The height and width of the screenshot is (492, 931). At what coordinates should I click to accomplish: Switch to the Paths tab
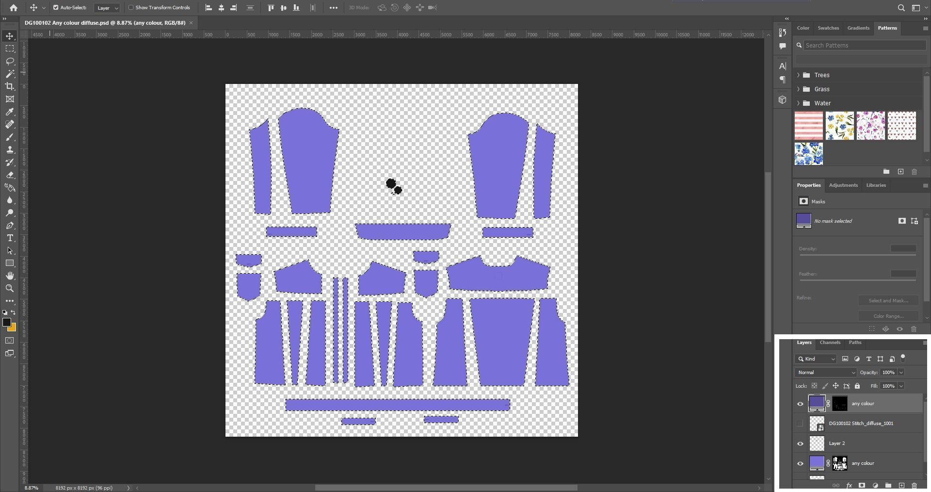point(855,343)
